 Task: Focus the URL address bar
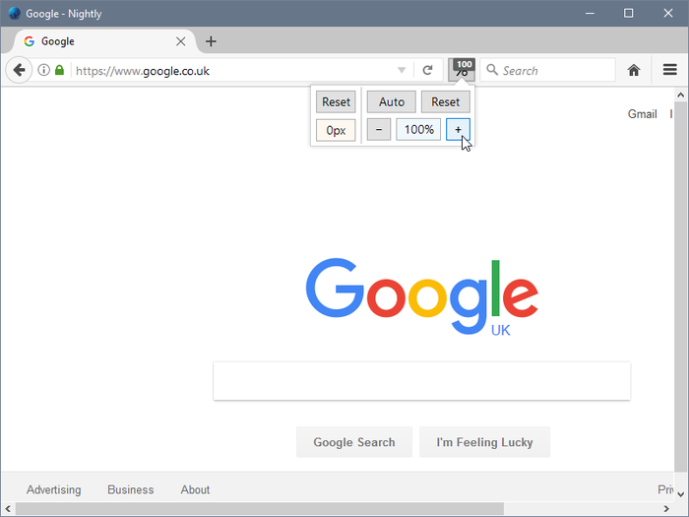click(233, 70)
